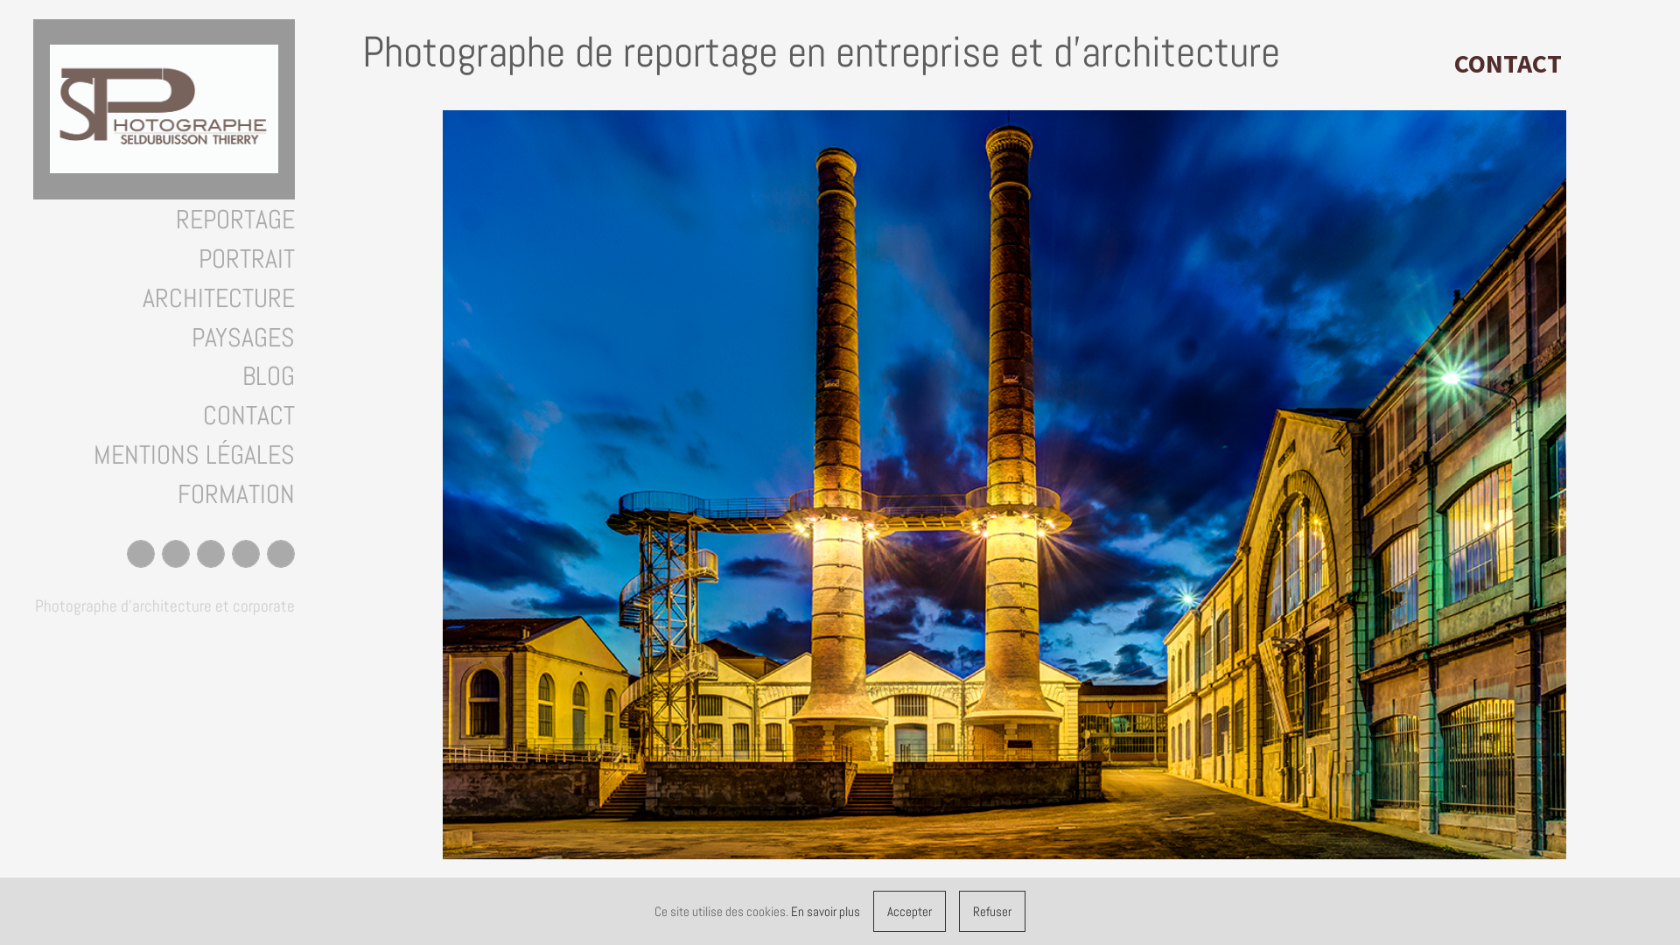The image size is (1680, 945).
Task: Click the middle gray social circle icon
Action: point(211,554)
